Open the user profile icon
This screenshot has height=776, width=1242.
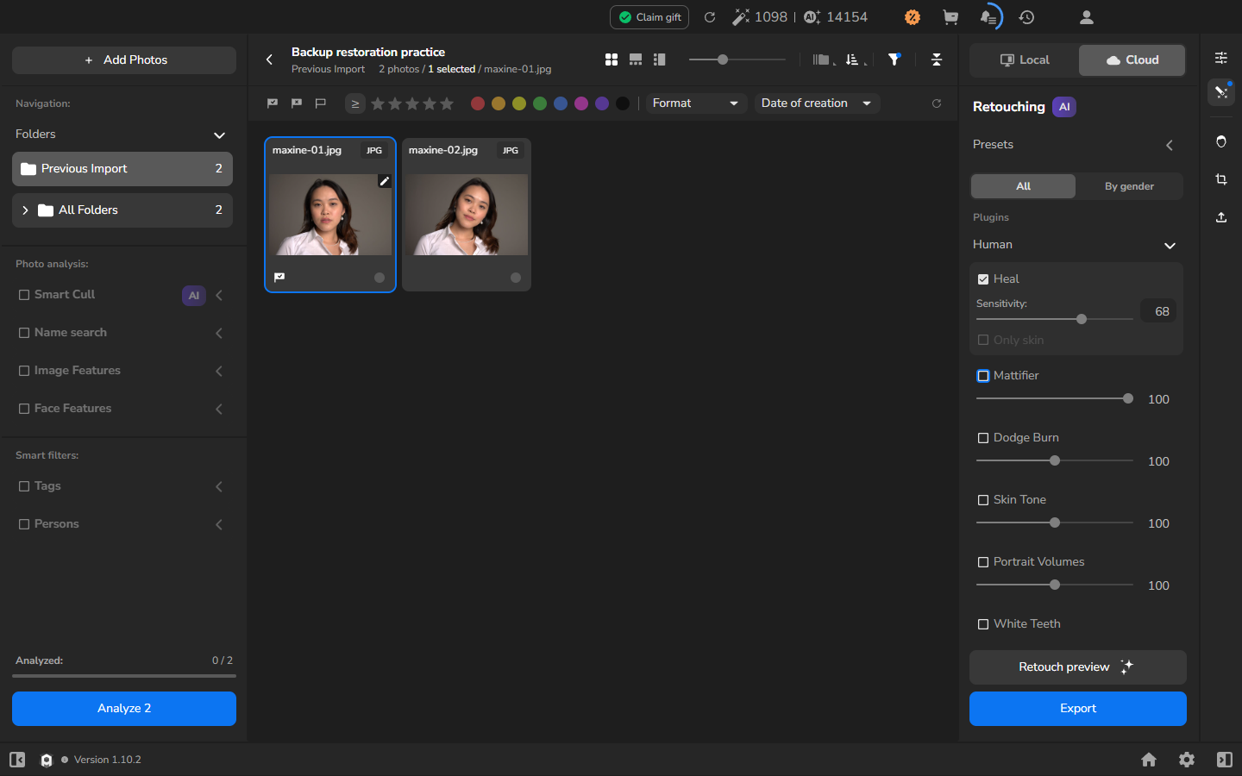(x=1087, y=17)
